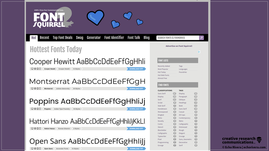The image size is (269, 151).
Task: Click web font globe icon for Open Sans
Action: (x=35, y=148)
